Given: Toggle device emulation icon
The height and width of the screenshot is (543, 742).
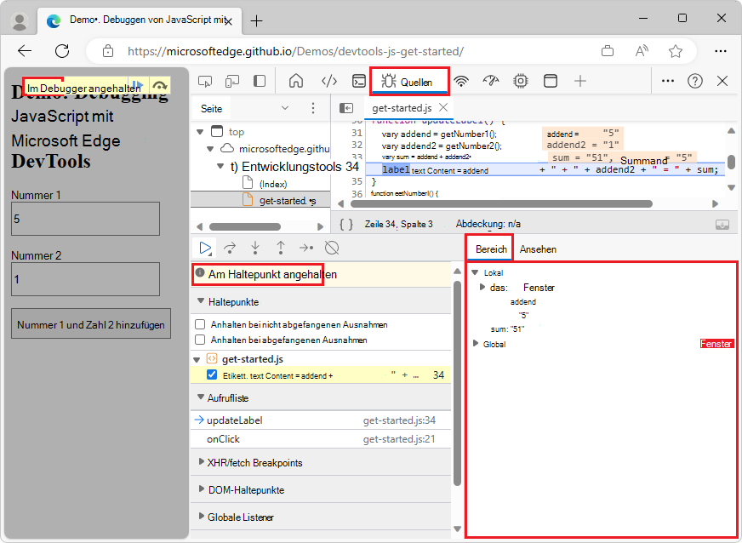Looking at the screenshot, I should [x=231, y=82].
